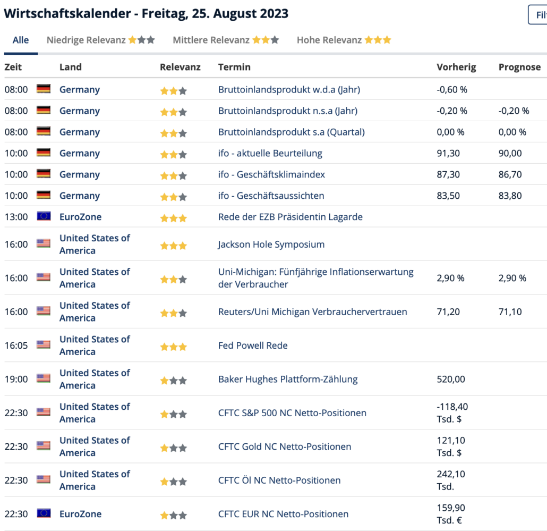Click US flag in Jackson Hole Symposium row
Viewport: 547px width, 531px height.
[44, 244]
